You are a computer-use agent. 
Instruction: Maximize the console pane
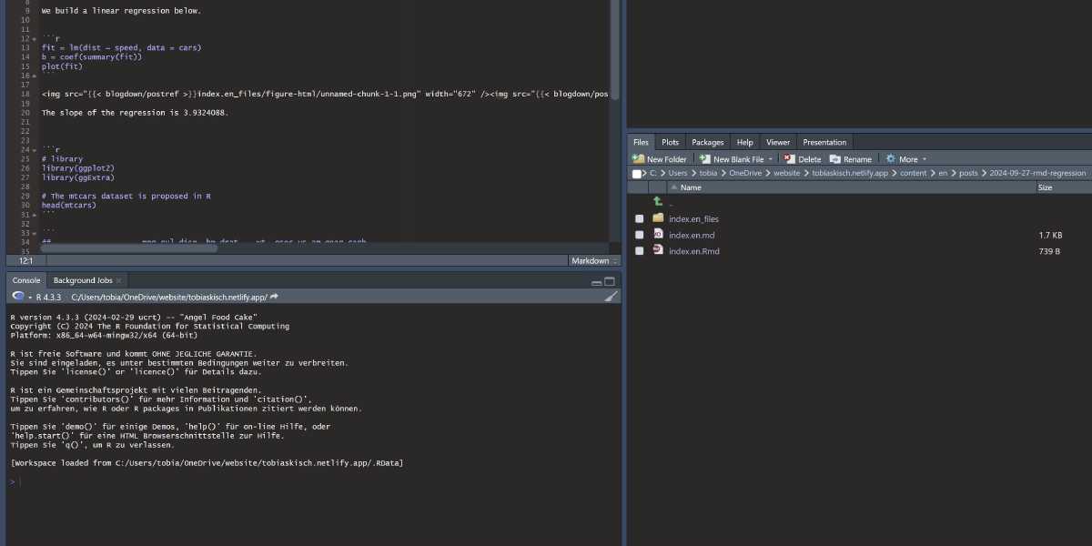click(610, 281)
